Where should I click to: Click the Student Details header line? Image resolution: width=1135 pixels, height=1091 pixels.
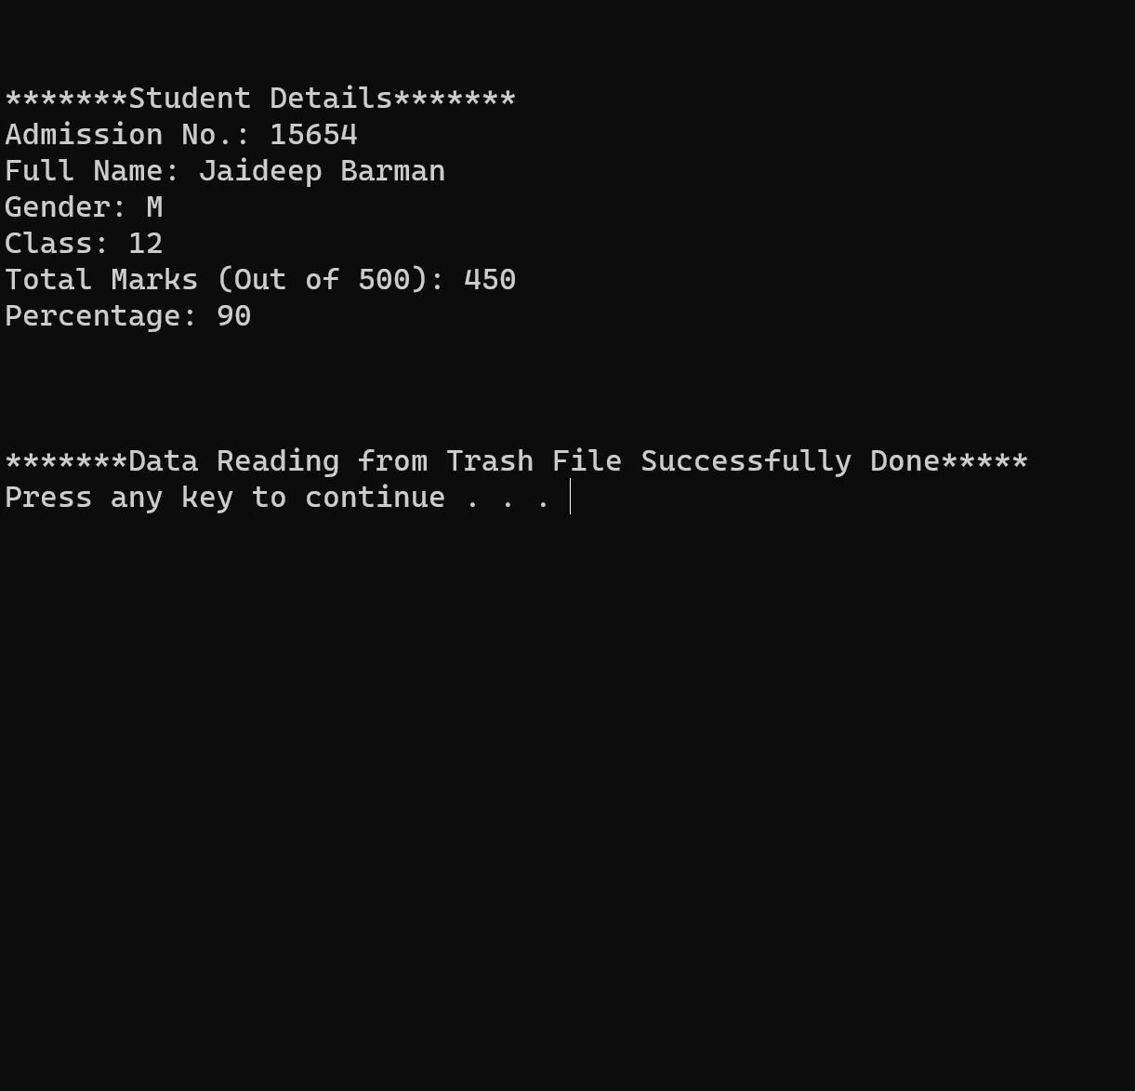pos(260,99)
